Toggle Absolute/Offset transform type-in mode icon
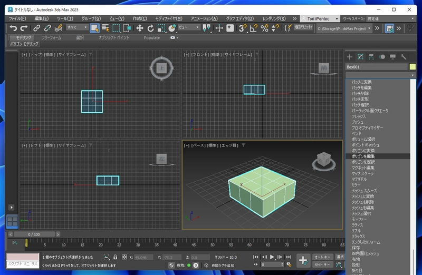Screen dimensions: 422x275 [124, 257]
